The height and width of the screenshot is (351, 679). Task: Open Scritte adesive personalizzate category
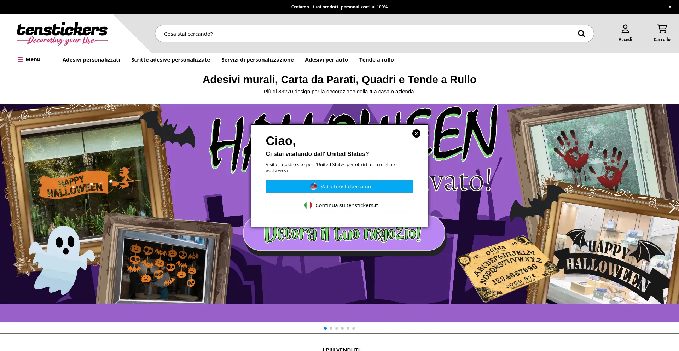[170, 60]
